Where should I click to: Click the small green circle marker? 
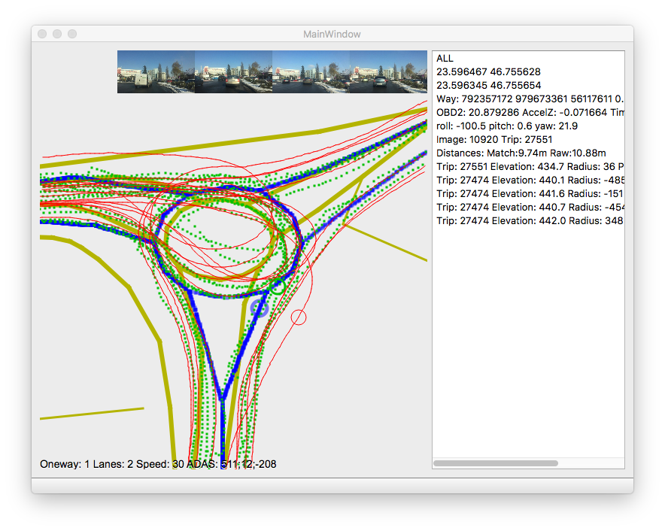tap(278, 286)
